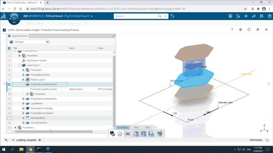Switch to the View tab
This screenshot has height=153, width=273.
136,127
